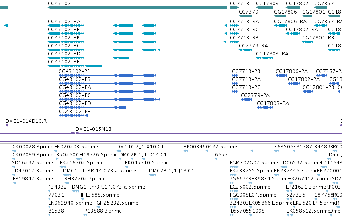
Task: Select EST RH32702.3prime
Action: coord(85,179)
